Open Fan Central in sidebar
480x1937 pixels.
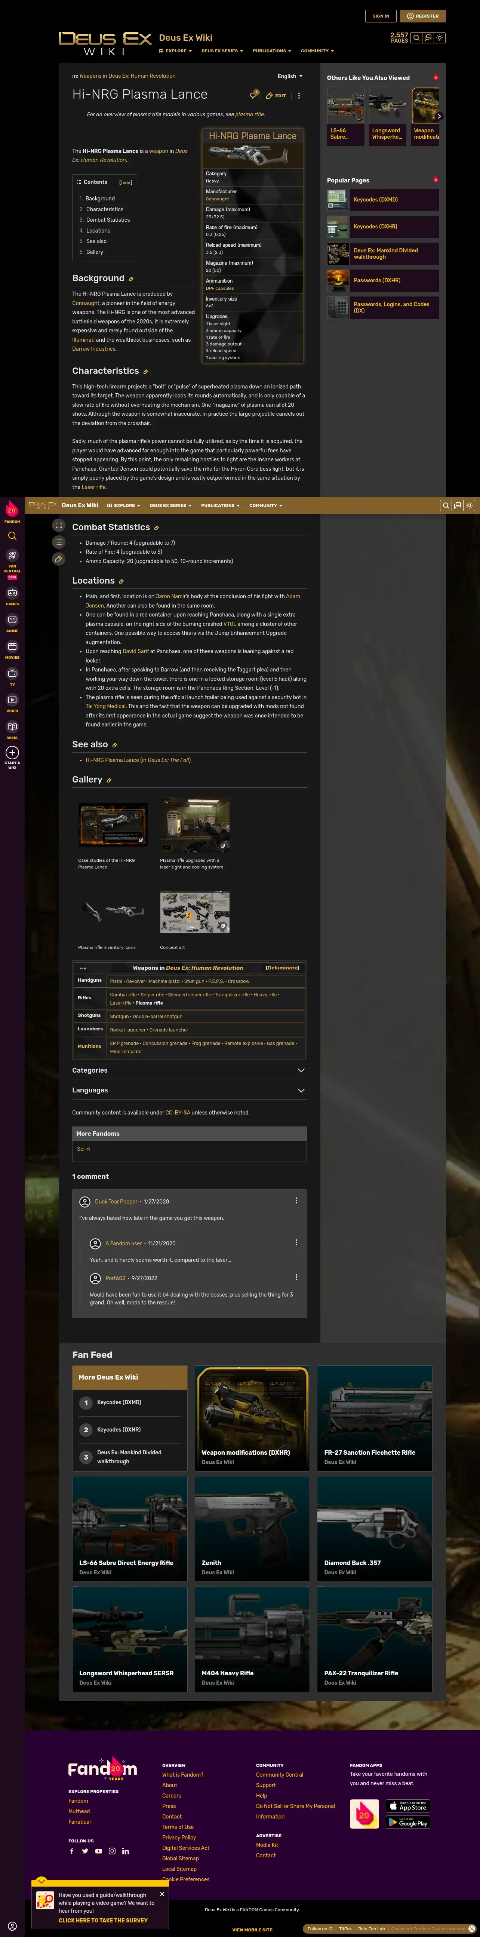click(x=12, y=562)
